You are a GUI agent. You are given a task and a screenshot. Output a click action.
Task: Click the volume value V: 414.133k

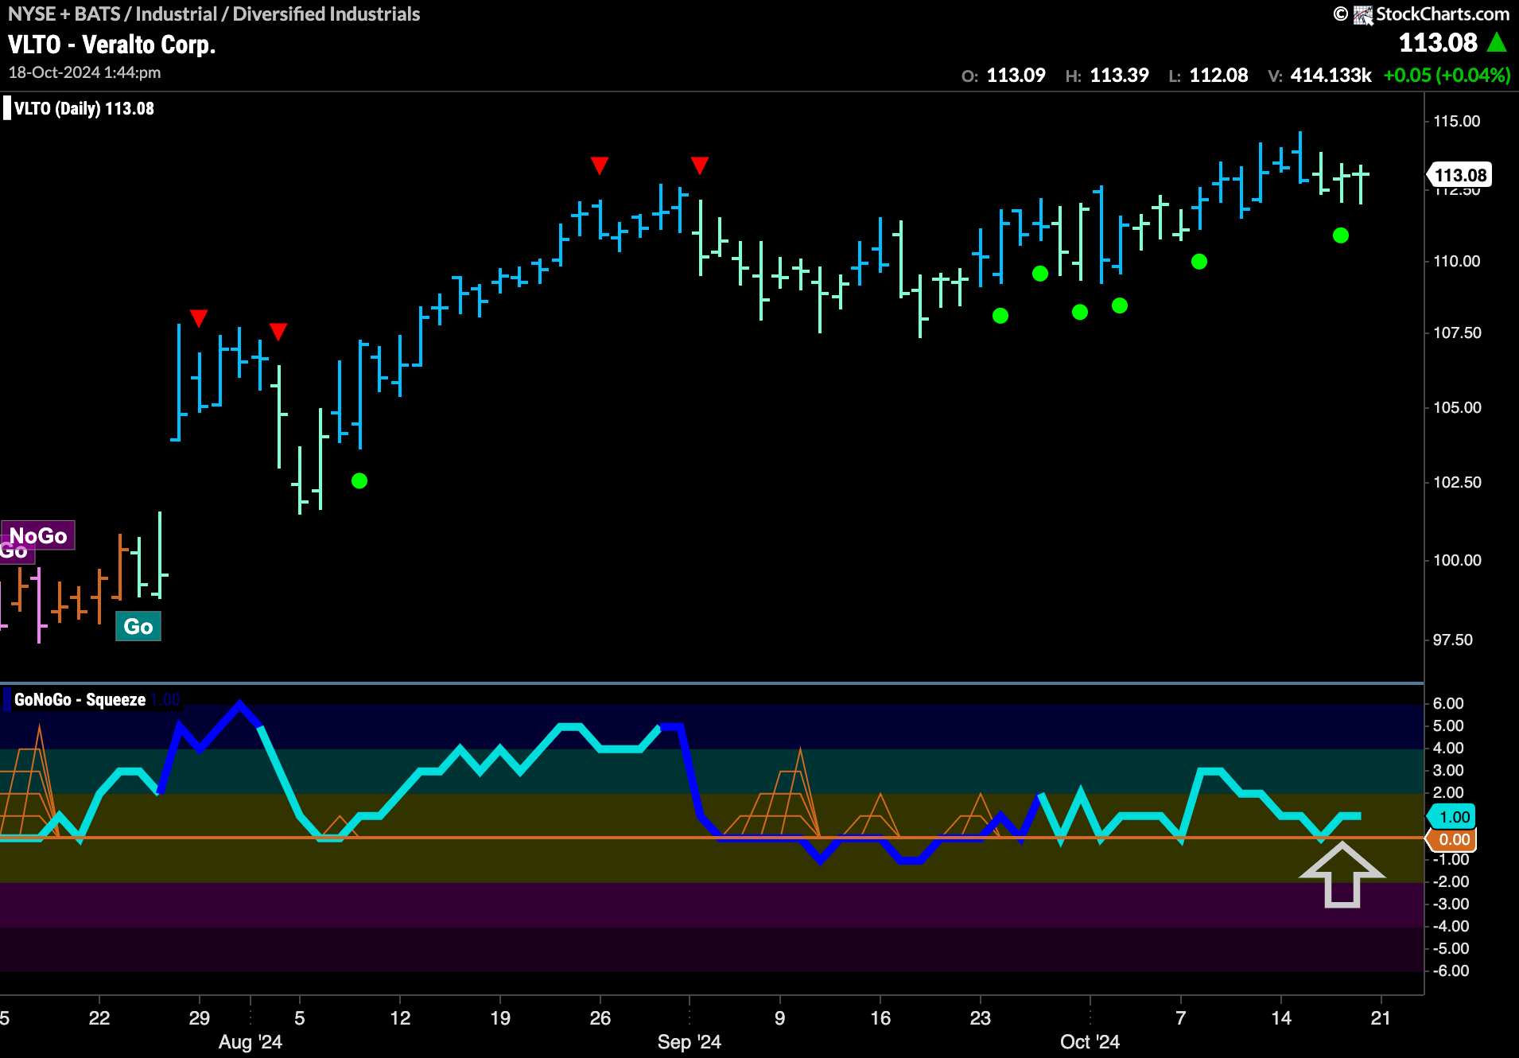1320,76
